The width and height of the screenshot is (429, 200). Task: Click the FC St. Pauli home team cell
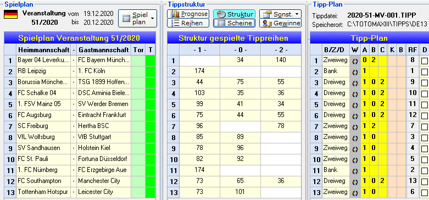[x=43, y=159]
